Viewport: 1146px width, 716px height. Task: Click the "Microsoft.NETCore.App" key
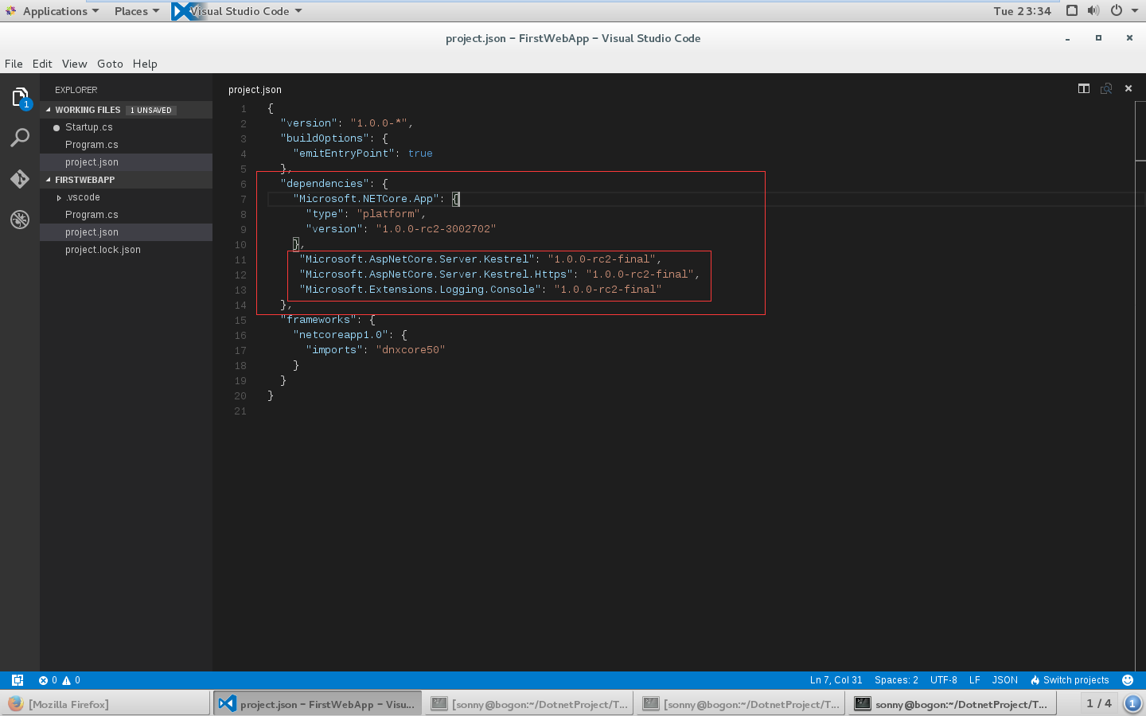366,199
